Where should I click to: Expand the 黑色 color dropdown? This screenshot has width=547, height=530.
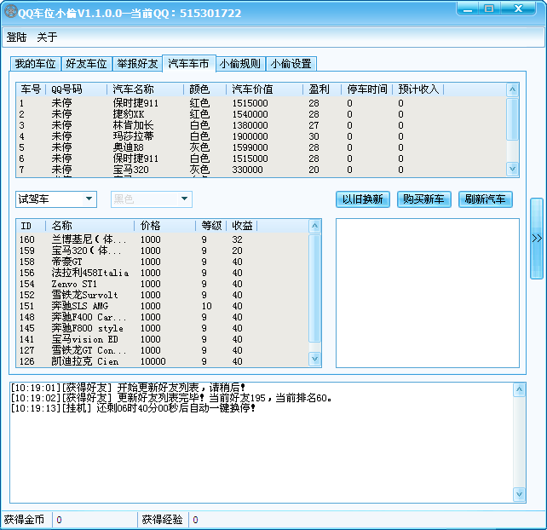[x=185, y=199]
